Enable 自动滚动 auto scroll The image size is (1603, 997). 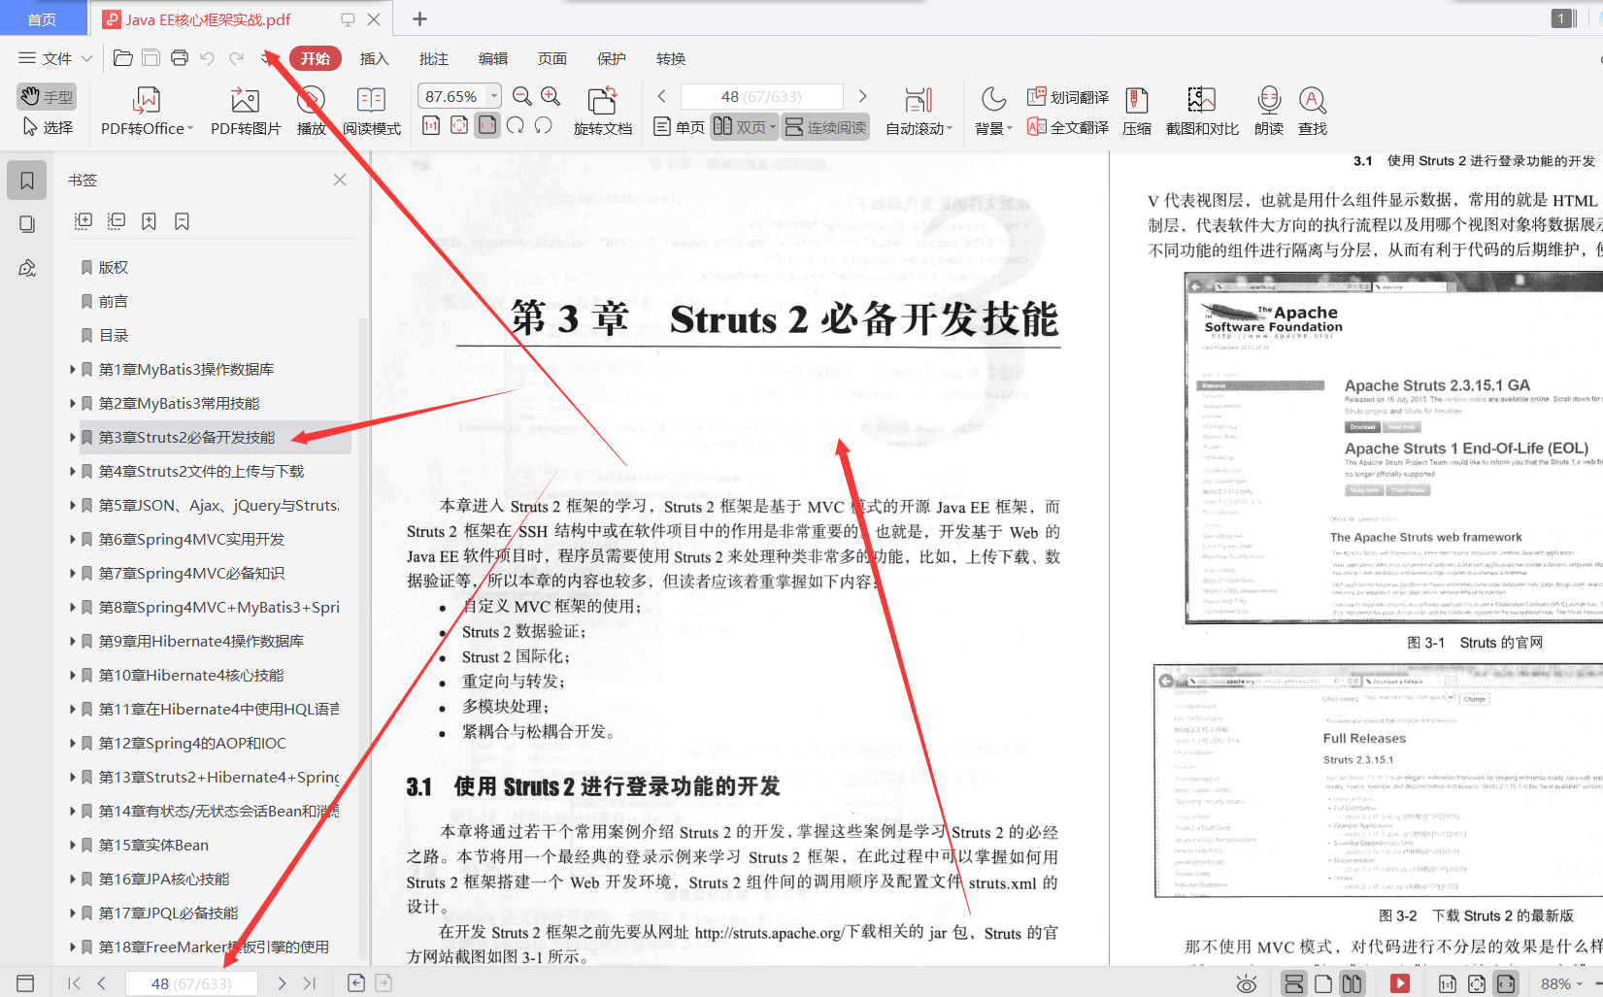tap(918, 111)
